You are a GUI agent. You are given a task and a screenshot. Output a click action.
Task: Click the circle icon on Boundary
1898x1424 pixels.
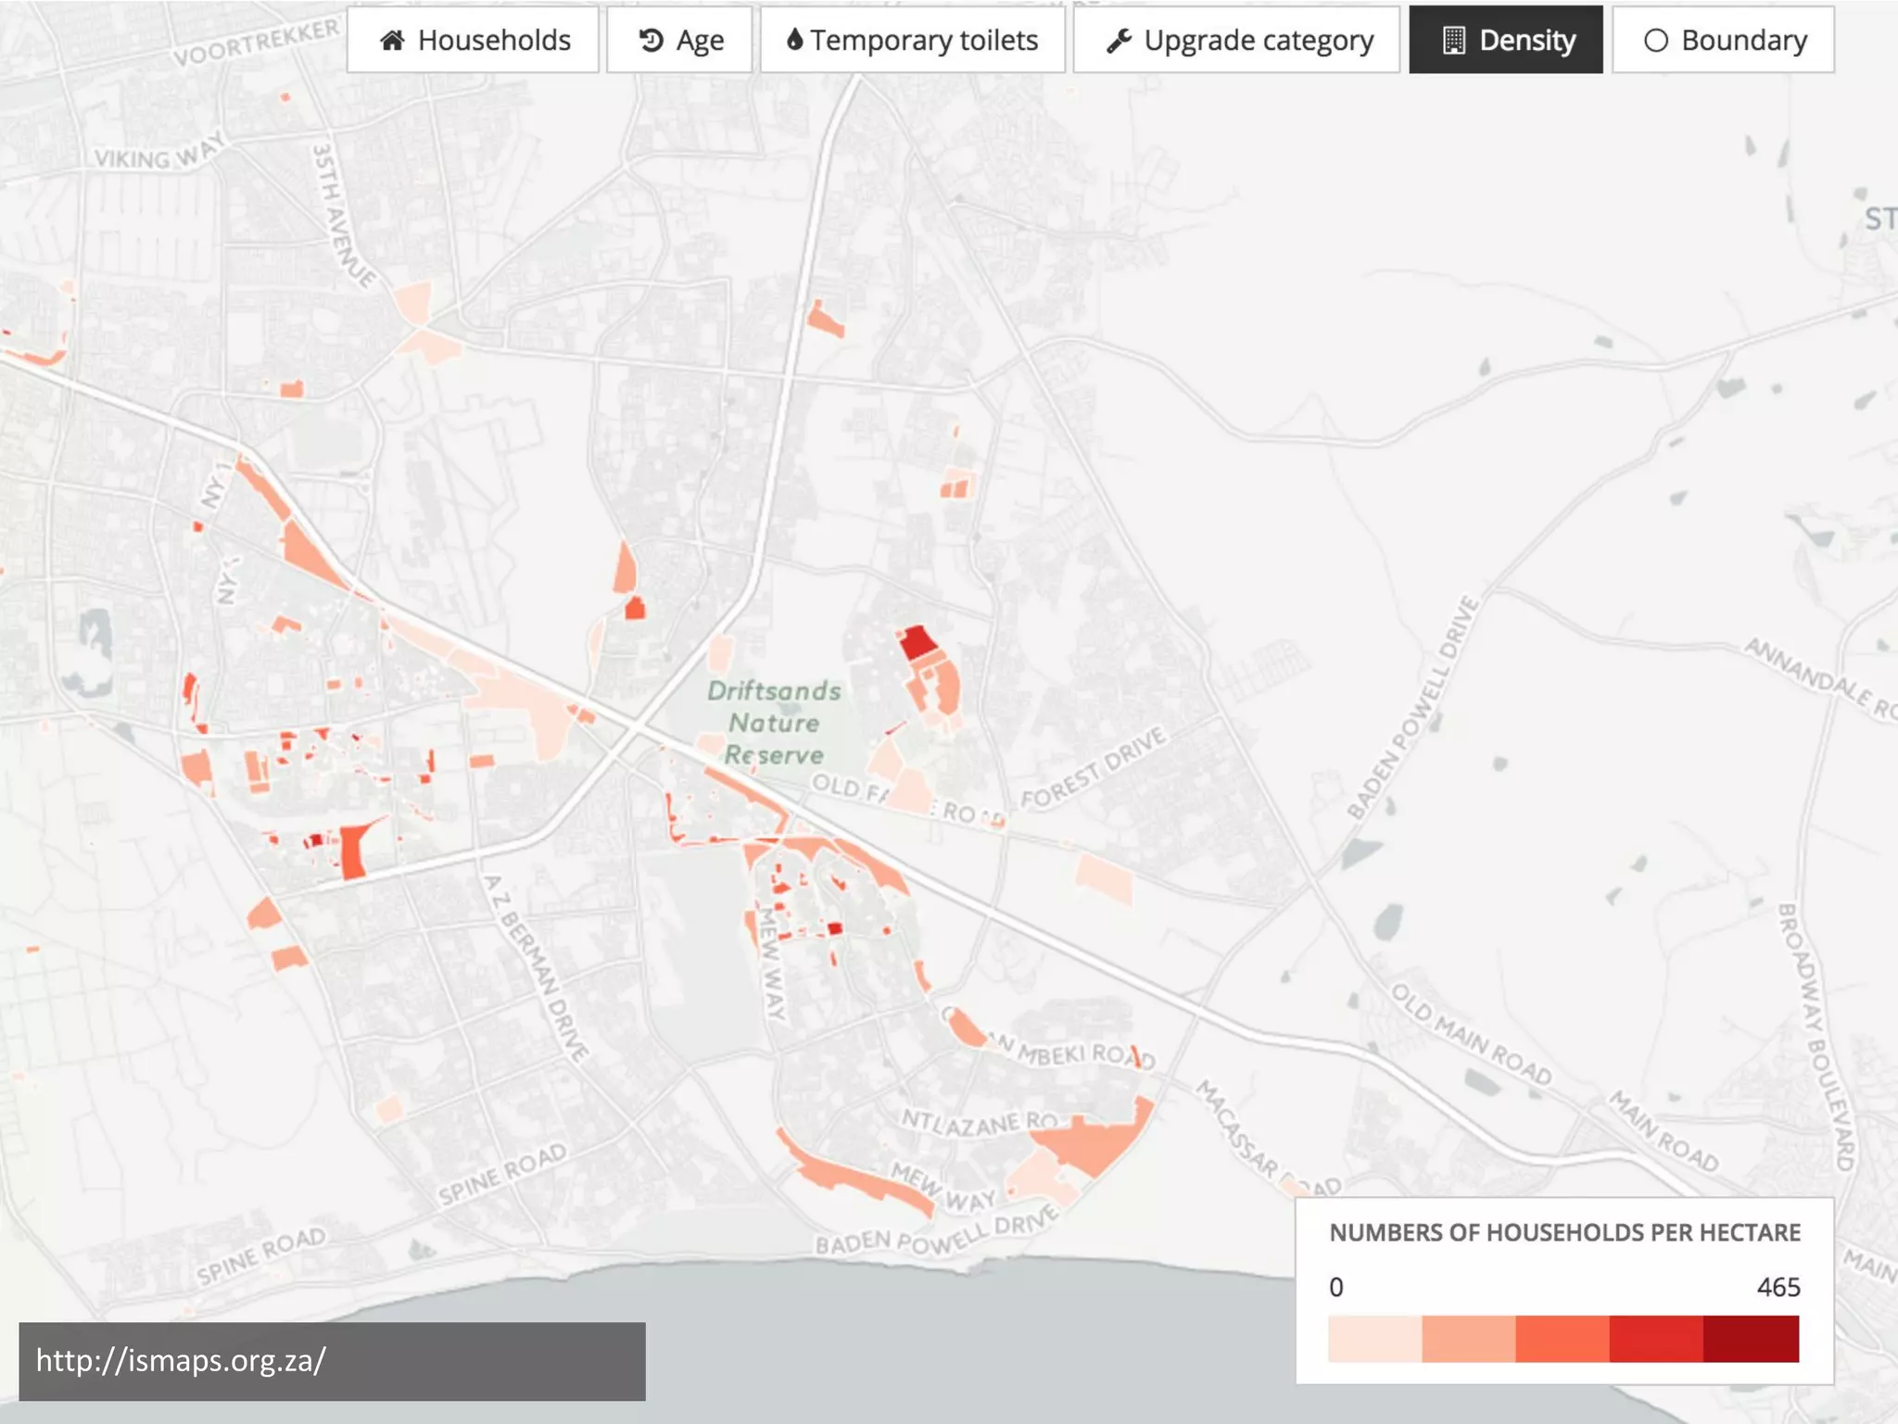pyautogui.click(x=1655, y=40)
